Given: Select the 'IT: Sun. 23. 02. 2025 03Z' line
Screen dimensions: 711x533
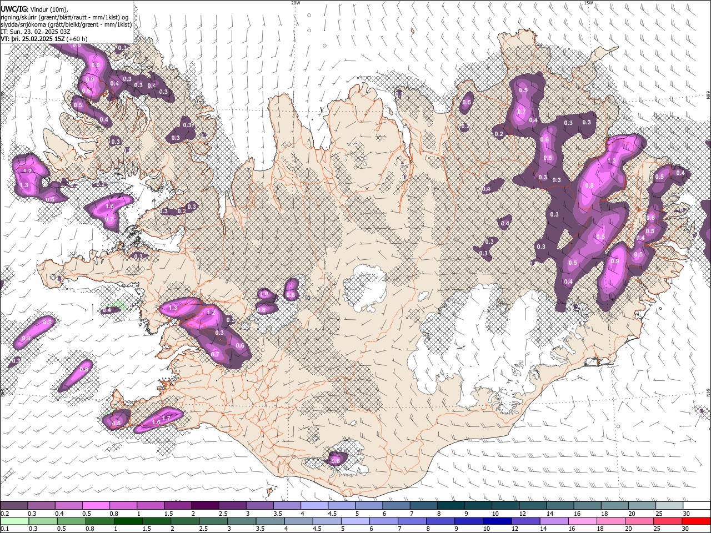Looking at the screenshot, I should tap(37, 32).
